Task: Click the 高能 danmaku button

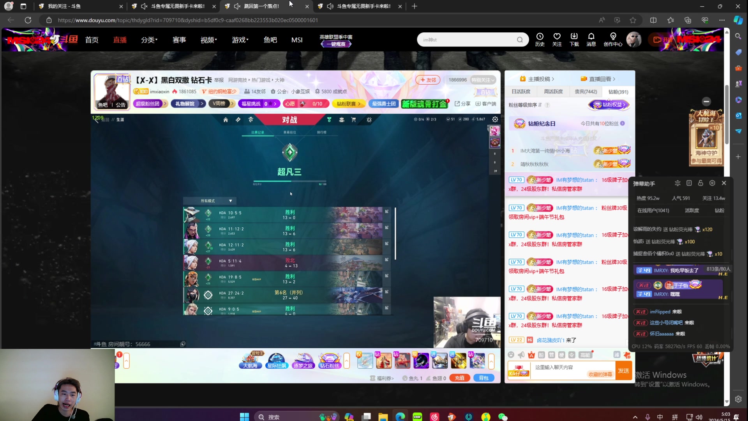Action: click(585, 355)
